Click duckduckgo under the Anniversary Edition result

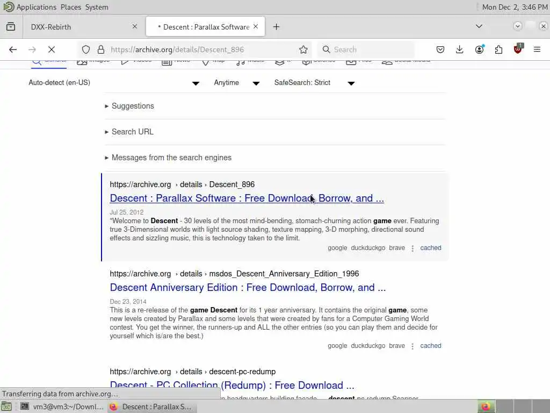point(368,346)
